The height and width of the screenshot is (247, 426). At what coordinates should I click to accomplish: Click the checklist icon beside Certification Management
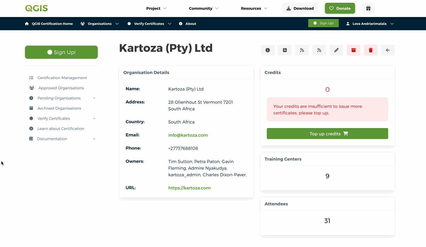click(x=31, y=78)
